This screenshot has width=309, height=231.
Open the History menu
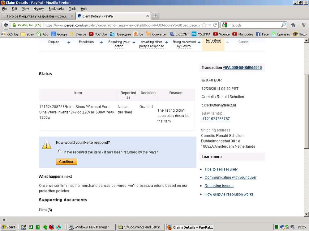38,9
